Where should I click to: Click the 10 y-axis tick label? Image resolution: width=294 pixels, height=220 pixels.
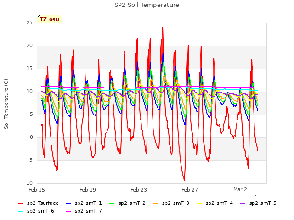pos(29,91)
